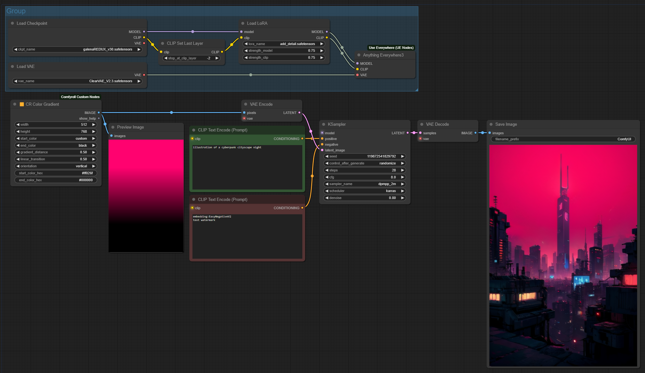
Task: Collapse the Load Checkpoint node via its dot
Action: (12, 23)
